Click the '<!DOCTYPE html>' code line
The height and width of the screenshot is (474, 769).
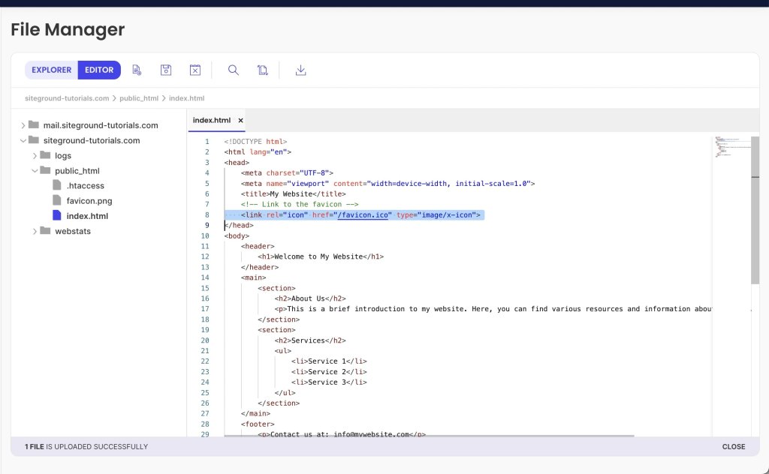point(255,142)
